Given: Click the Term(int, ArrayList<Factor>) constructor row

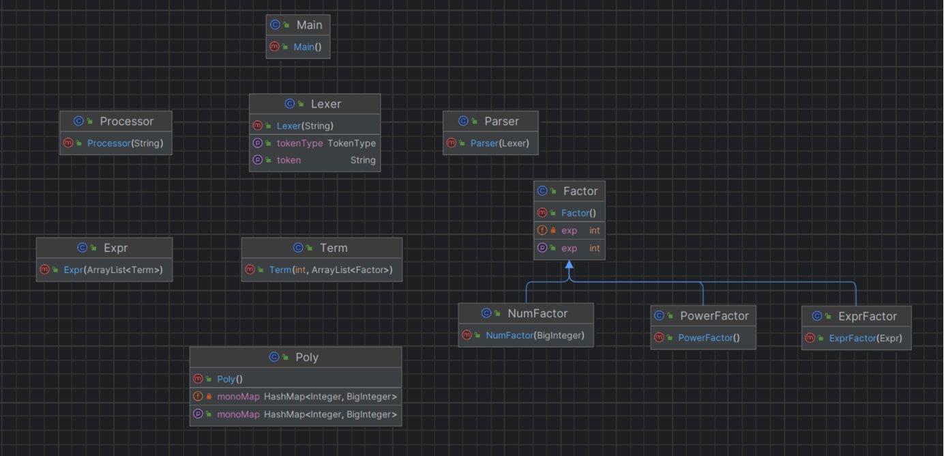Looking at the screenshot, I should coord(322,270).
